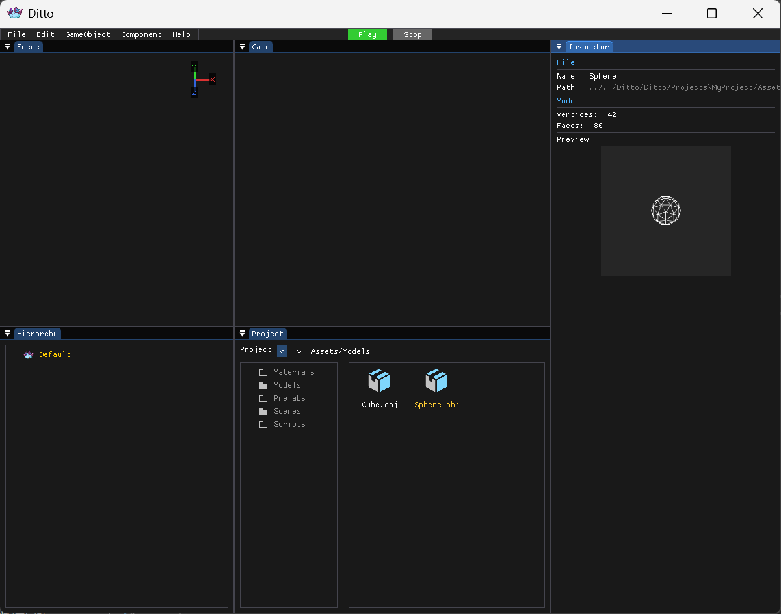Open the Help menu
This screenshot has width=781, height=614.
coord(181,34)
